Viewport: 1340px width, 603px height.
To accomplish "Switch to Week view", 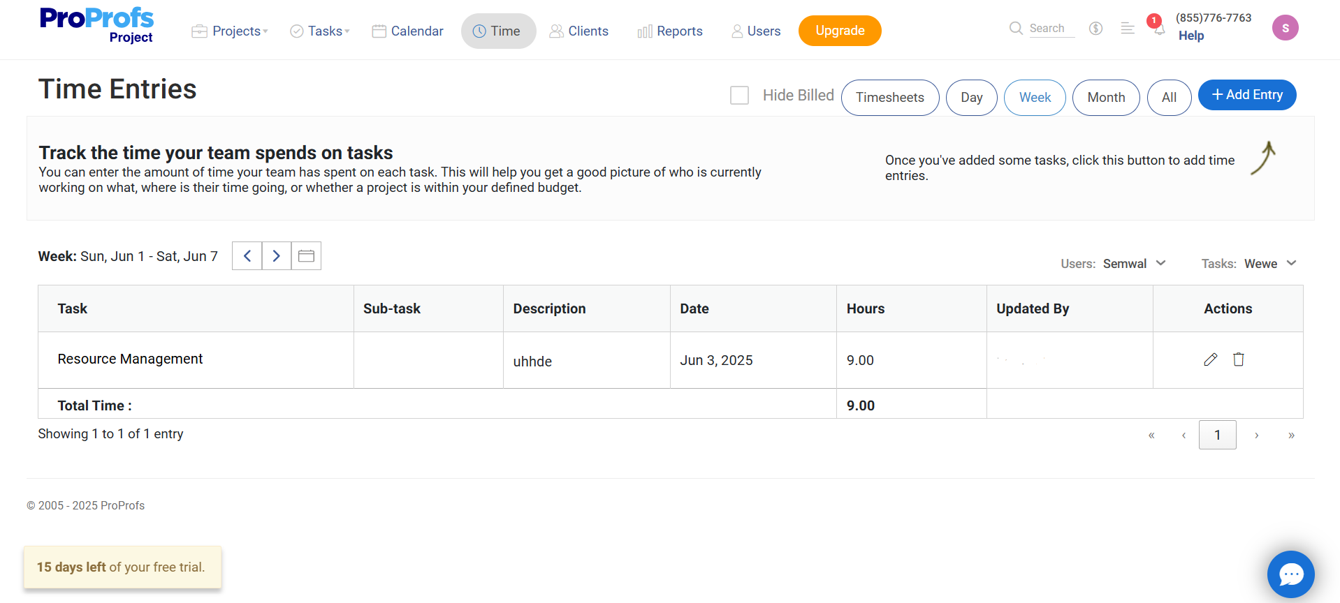I will [1035, 98].
